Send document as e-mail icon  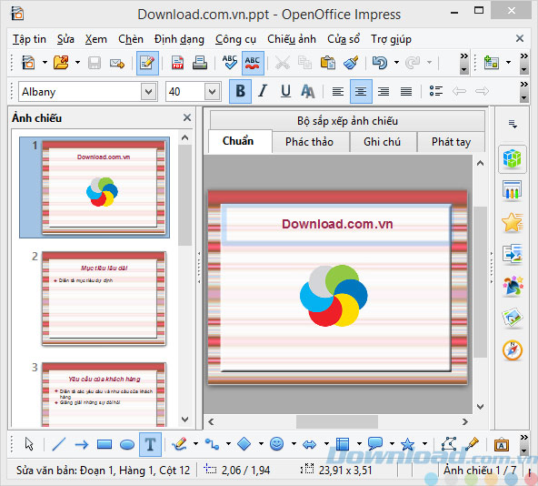click(117, 63)
